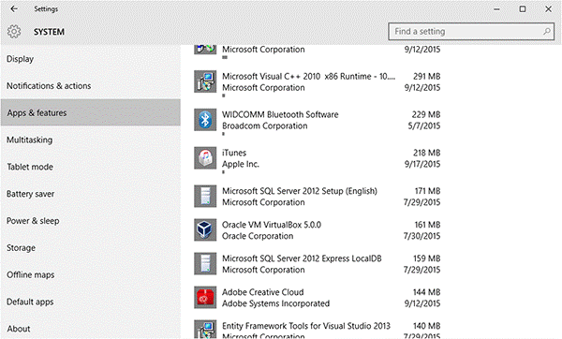
Task: Click the Entity Framework Tools icon
Action: pyautogui.click(x=205, y=329)
